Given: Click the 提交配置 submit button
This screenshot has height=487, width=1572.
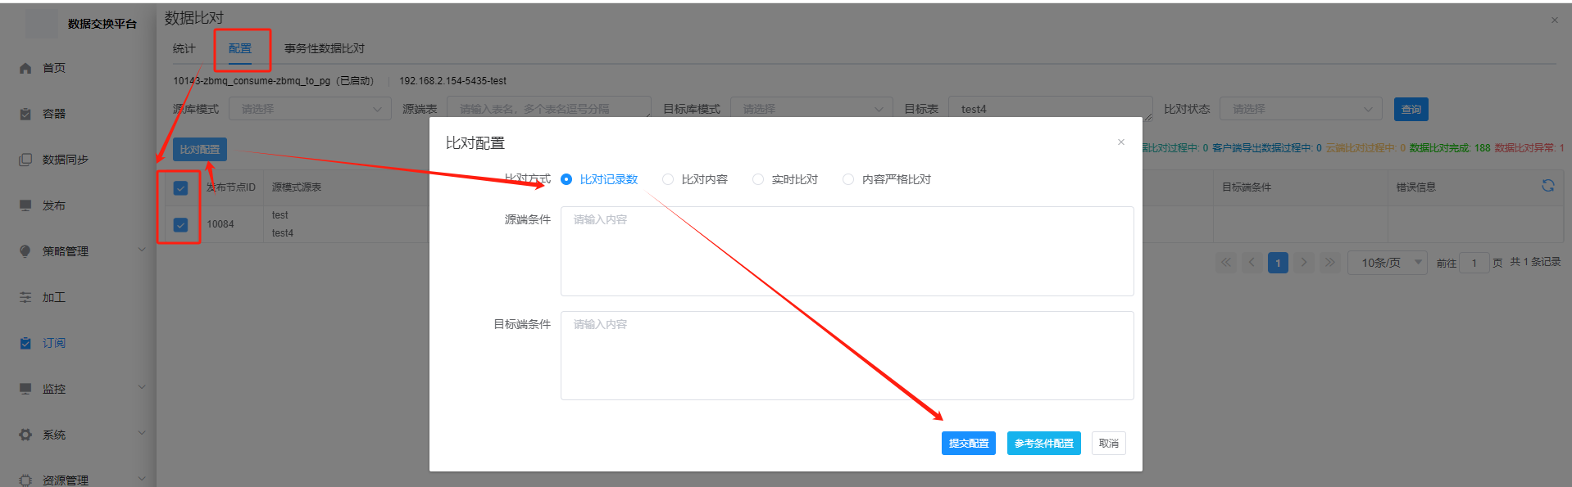Looking at the screenshot, I should (968, 443).
